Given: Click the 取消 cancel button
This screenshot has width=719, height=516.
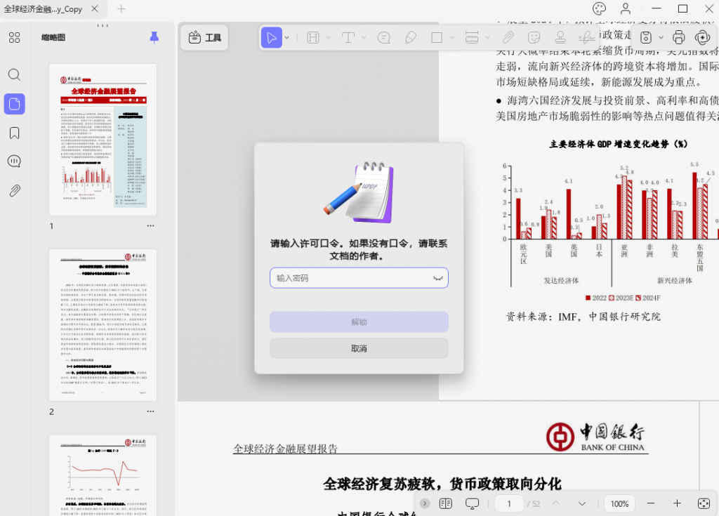Looking at the screenshot, I should coord(359,349).
